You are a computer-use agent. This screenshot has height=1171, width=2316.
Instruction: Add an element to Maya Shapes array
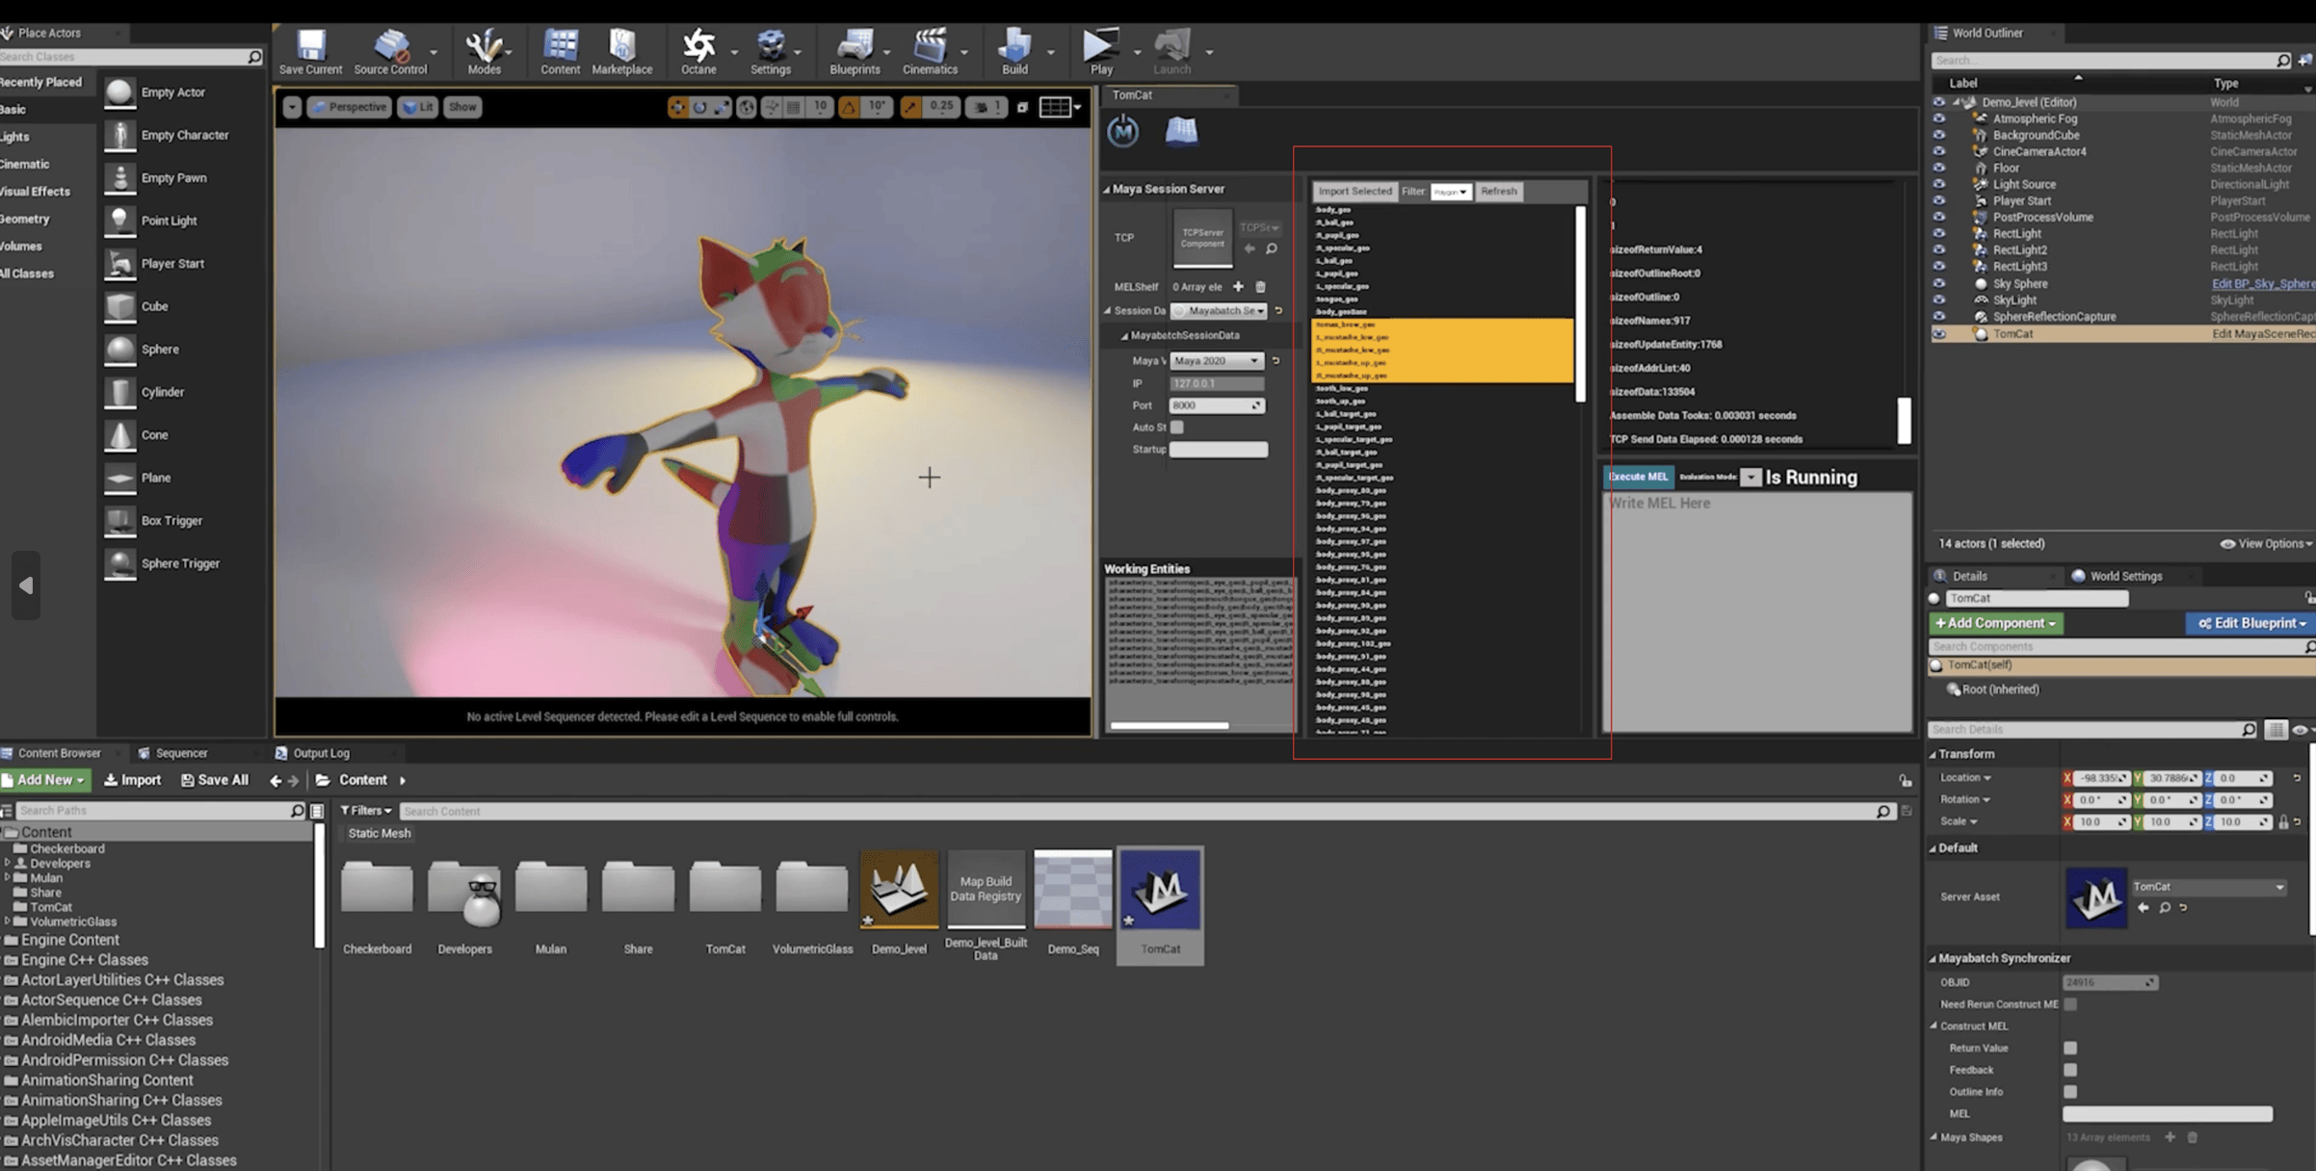(2170, 1137)
